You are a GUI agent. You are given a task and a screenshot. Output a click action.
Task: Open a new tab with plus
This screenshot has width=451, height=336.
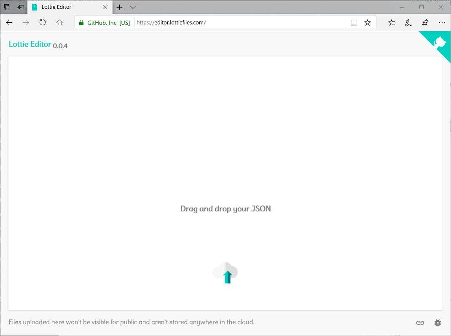(120, 7)
